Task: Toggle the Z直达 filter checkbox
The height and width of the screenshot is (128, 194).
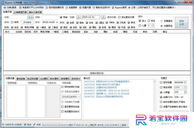Action: click(97, 23)
